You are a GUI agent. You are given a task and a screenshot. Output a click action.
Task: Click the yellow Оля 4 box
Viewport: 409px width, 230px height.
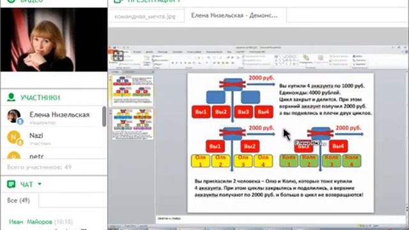263,160
